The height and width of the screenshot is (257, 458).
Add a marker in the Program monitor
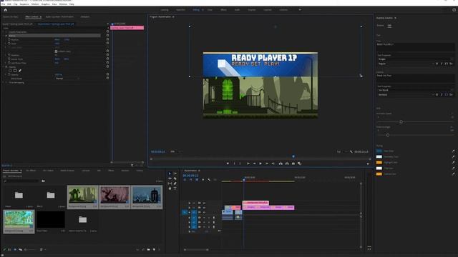(228, 163)
